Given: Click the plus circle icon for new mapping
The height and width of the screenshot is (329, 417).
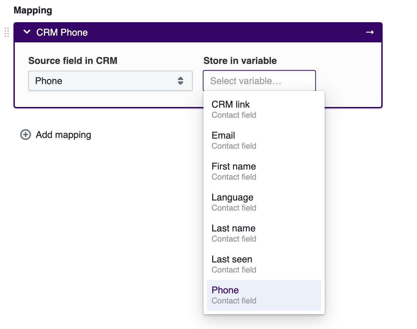Looking at the screenshot, I should click(26, 135).
